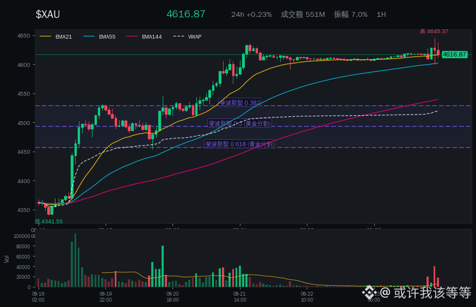Click the 斐波那契 0.5 (黄金分割) label

click(240, 123)
